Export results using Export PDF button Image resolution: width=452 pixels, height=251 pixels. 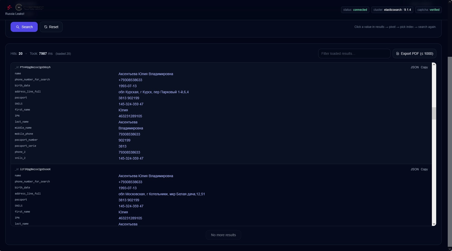[414, 54]
